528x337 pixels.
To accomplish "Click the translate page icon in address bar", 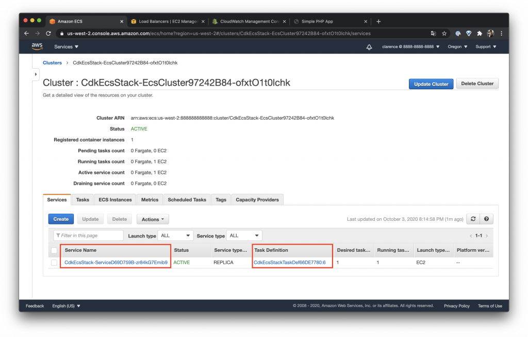I will (433, 34).
